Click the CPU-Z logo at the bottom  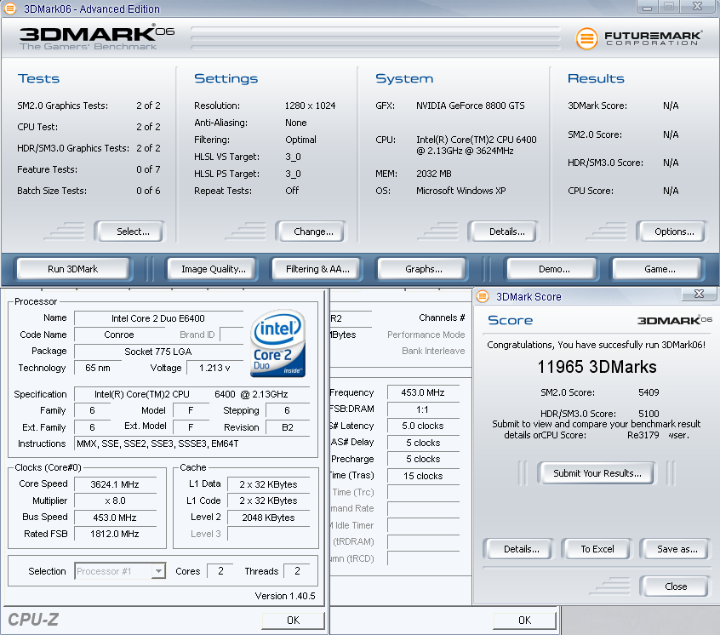[x=33, y=620]
